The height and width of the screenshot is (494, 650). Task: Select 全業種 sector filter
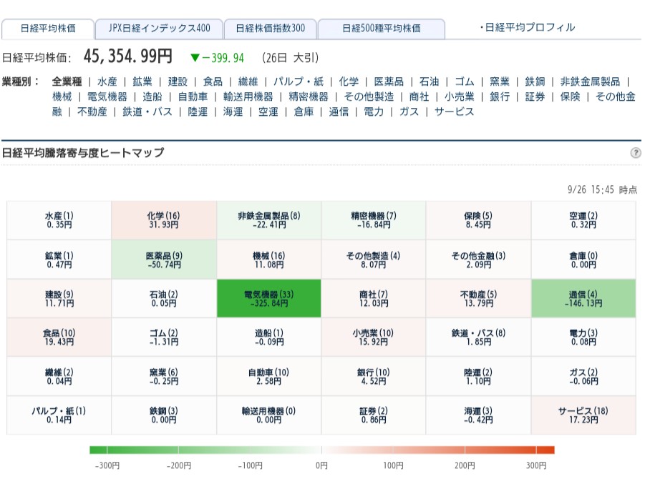[67, 81]
